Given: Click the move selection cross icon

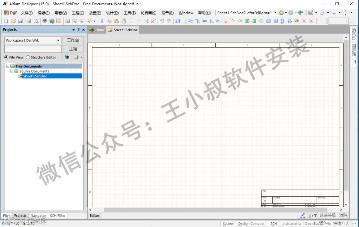Looking at the screenshot, I should pos(139,21).
